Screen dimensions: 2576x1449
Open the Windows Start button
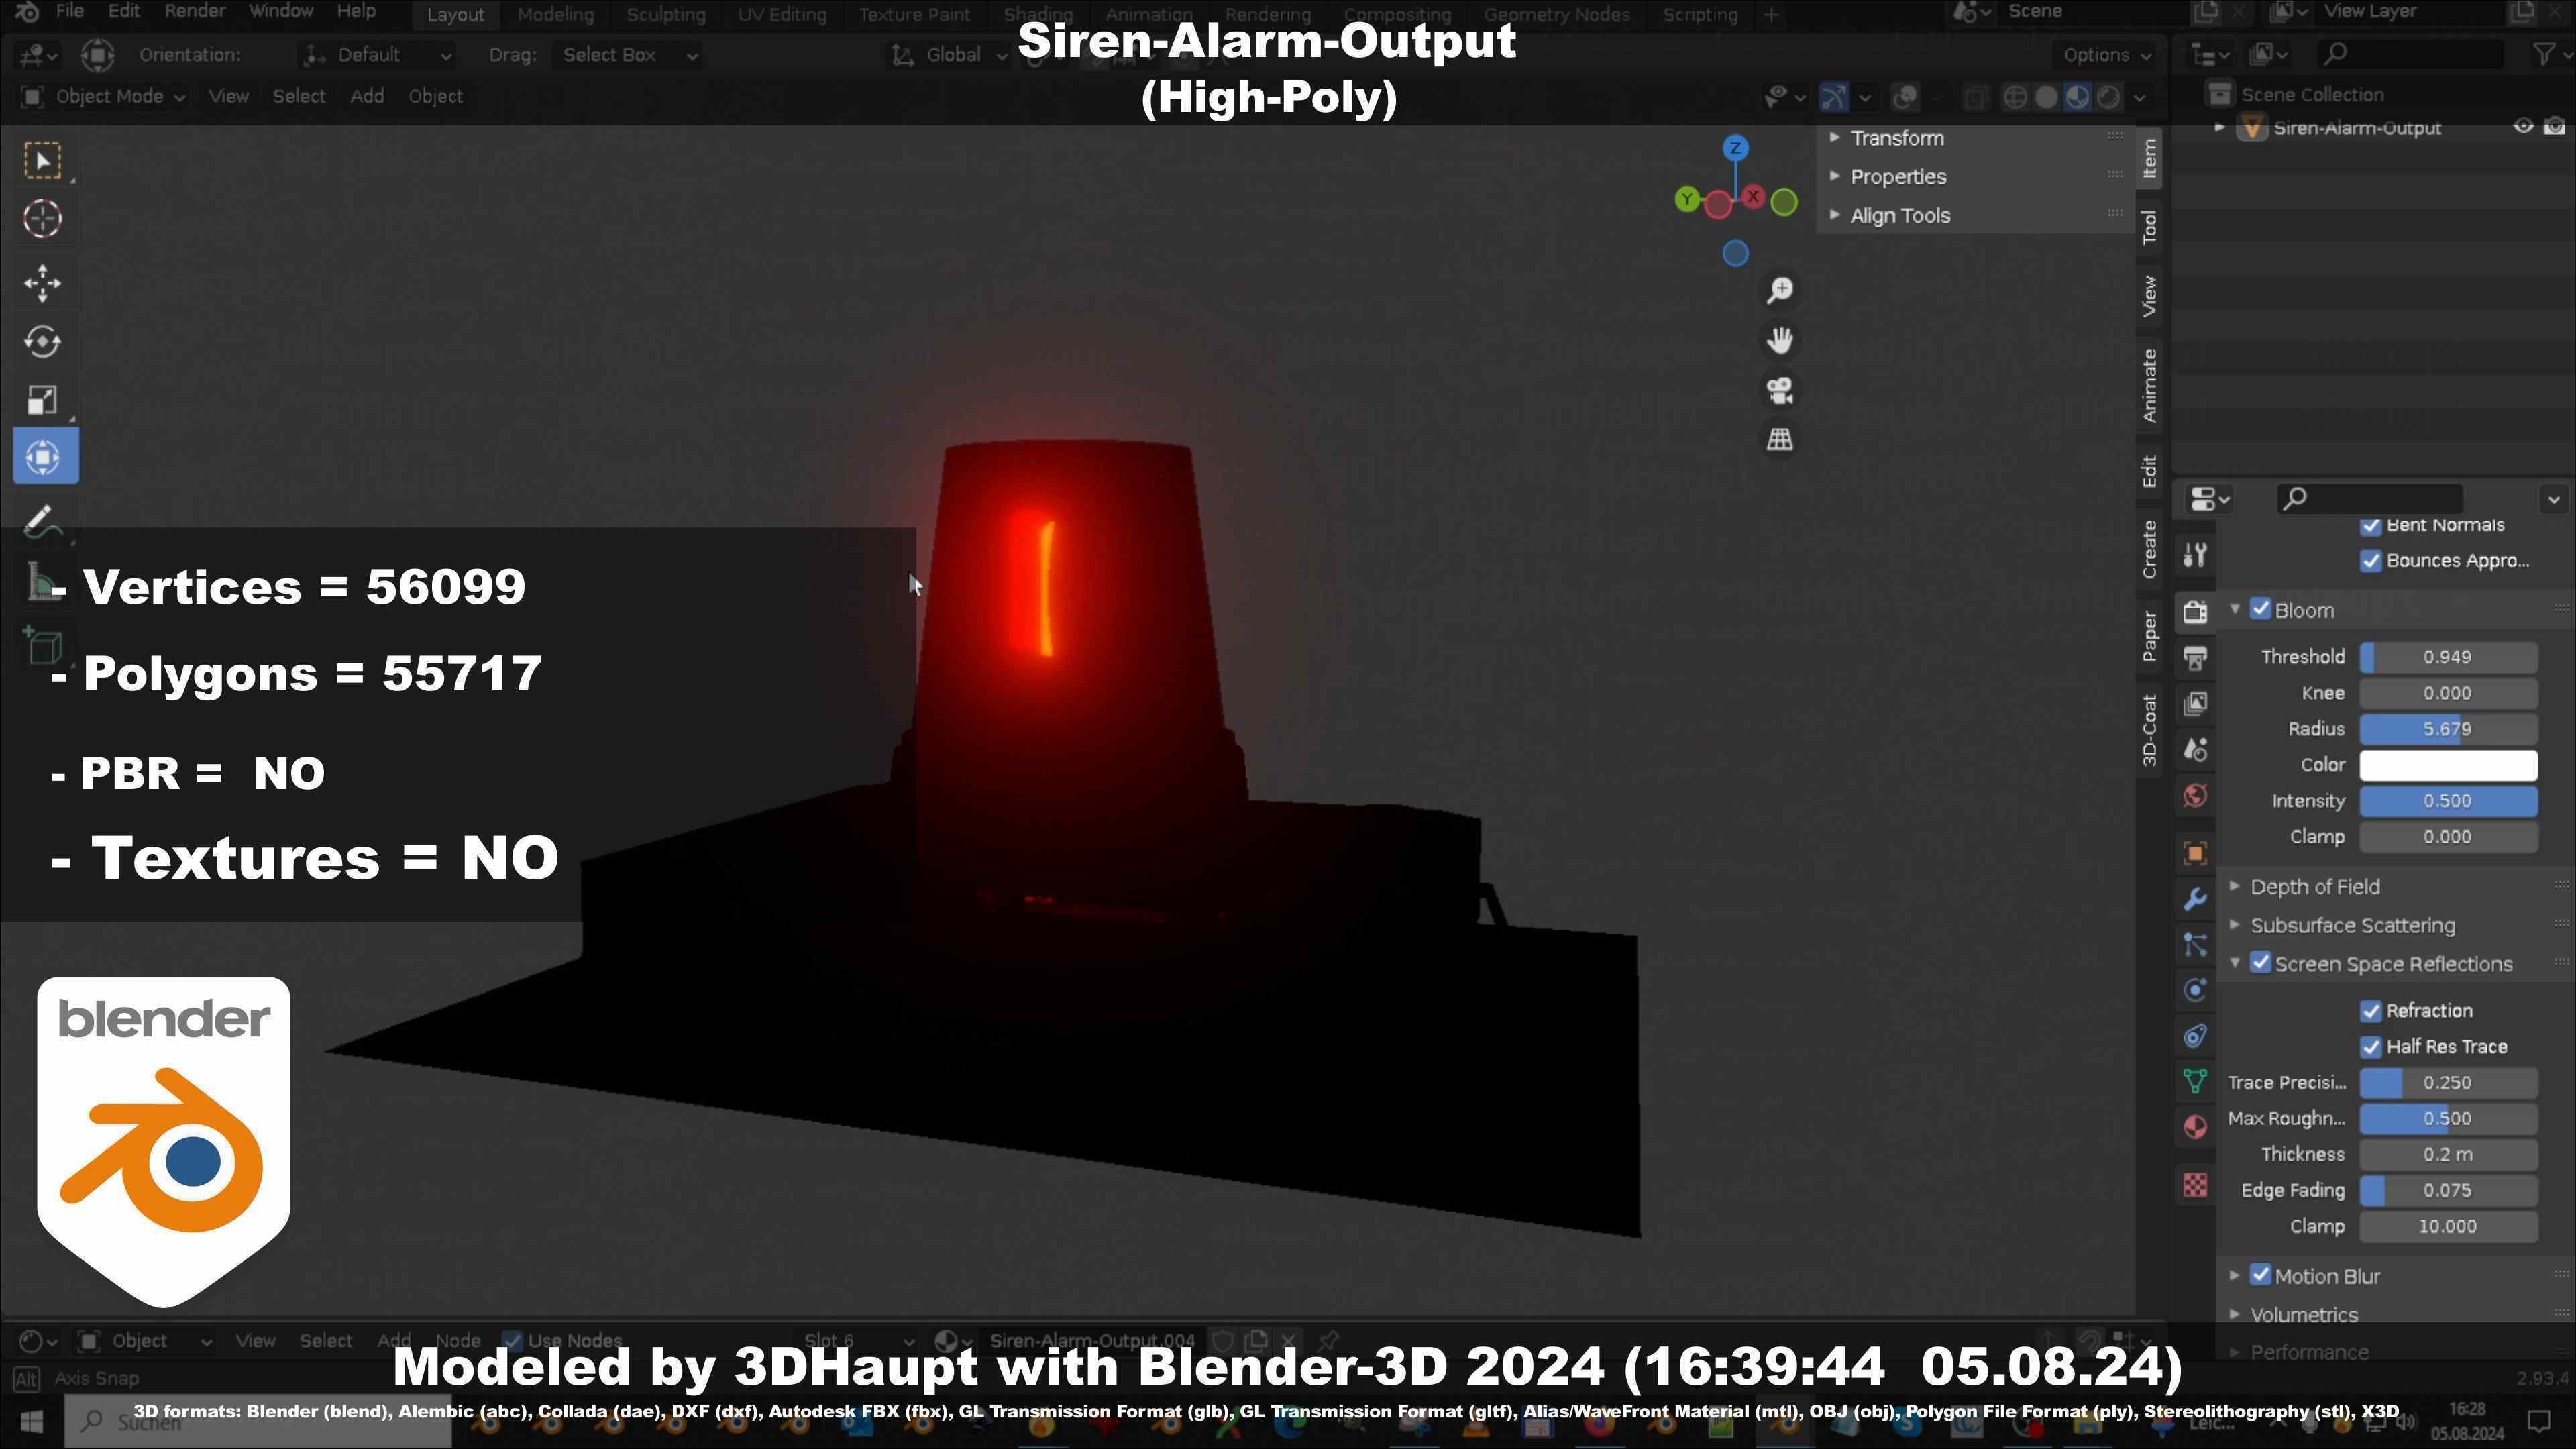31,1422
